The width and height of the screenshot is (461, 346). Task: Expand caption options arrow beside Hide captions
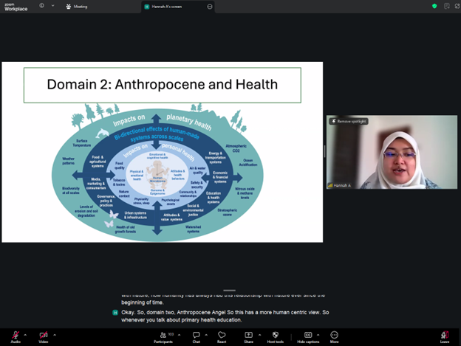click(x=319, y=334)
